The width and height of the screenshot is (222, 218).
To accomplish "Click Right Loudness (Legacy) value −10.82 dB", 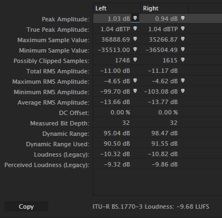I will 163,154.
